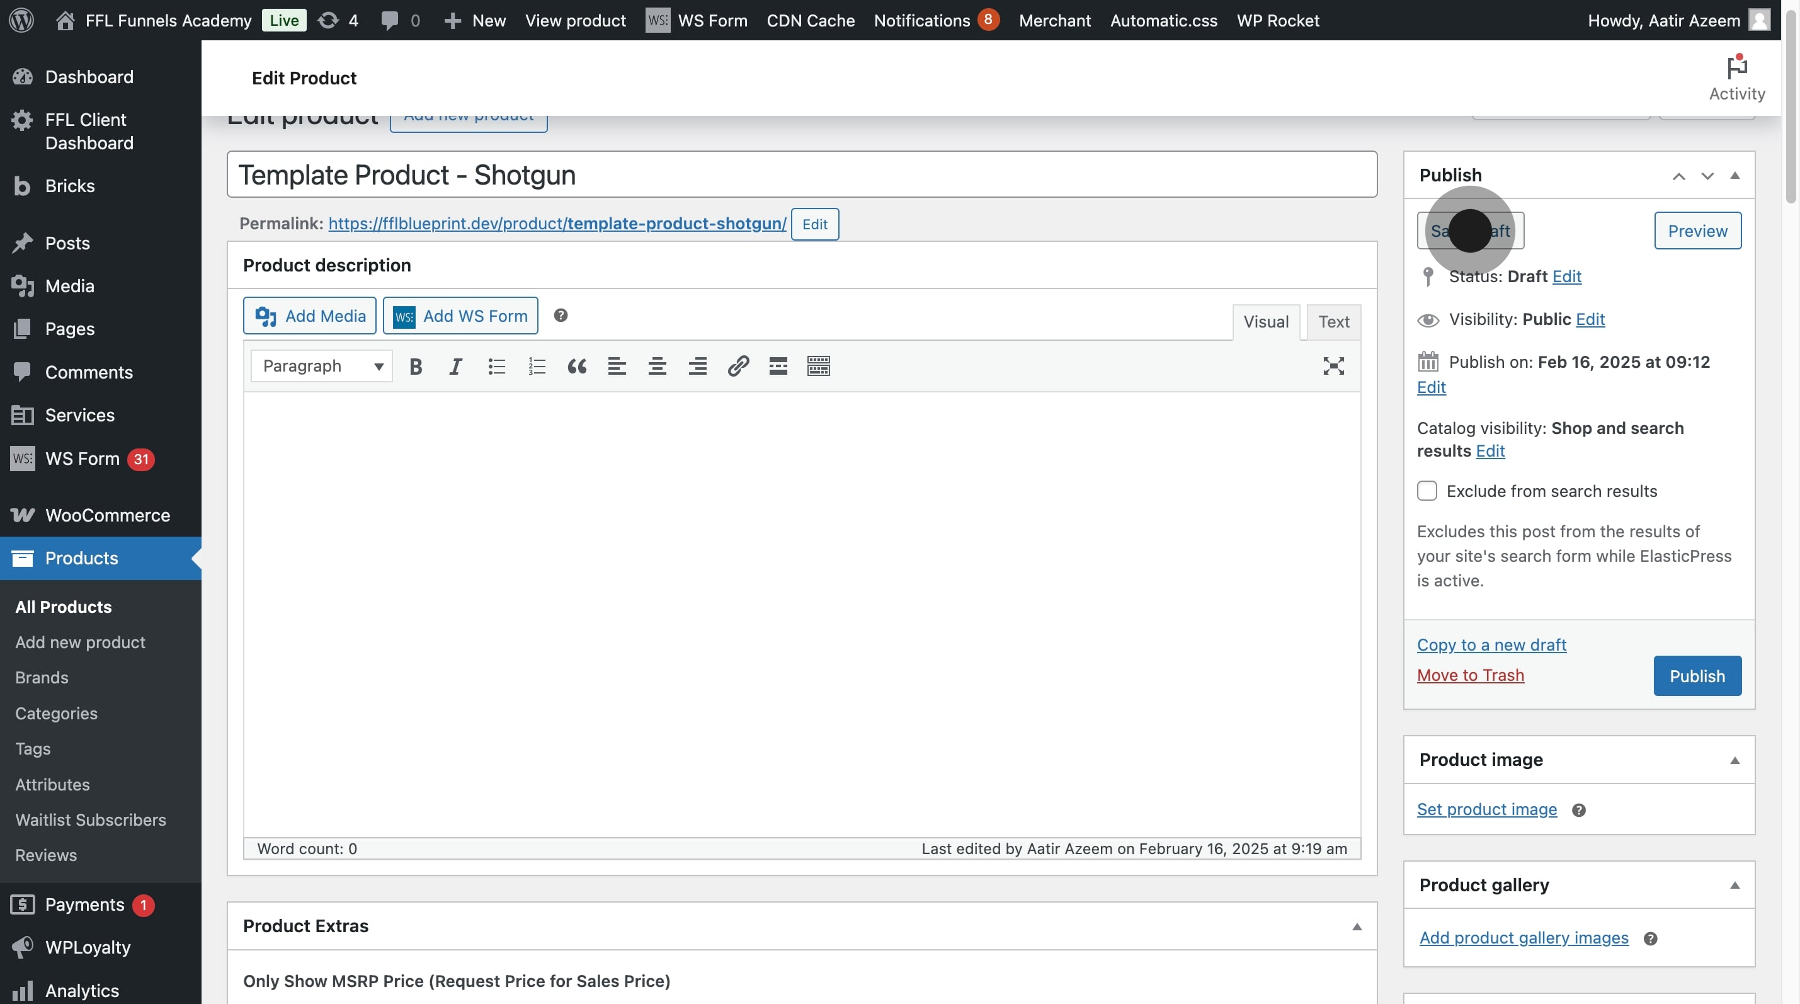This screenshot has height=1004, width=1800.
Task: Open WooCommerce in the sidebar menu
Action: point(107,516)
